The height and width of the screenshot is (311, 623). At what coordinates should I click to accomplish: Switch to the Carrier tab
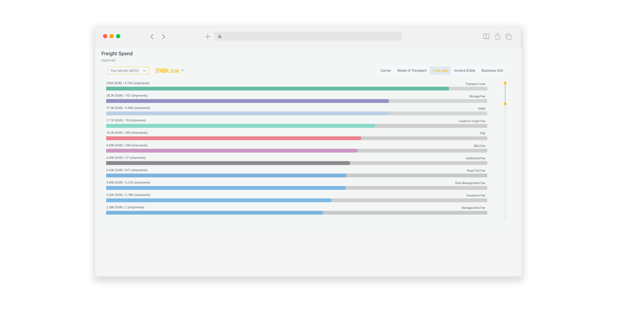(386, 70)
